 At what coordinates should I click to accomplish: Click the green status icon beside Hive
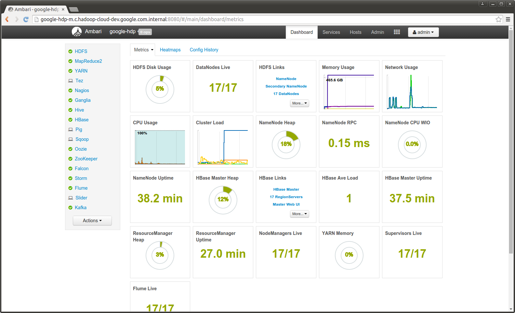[x=70, y=110]
